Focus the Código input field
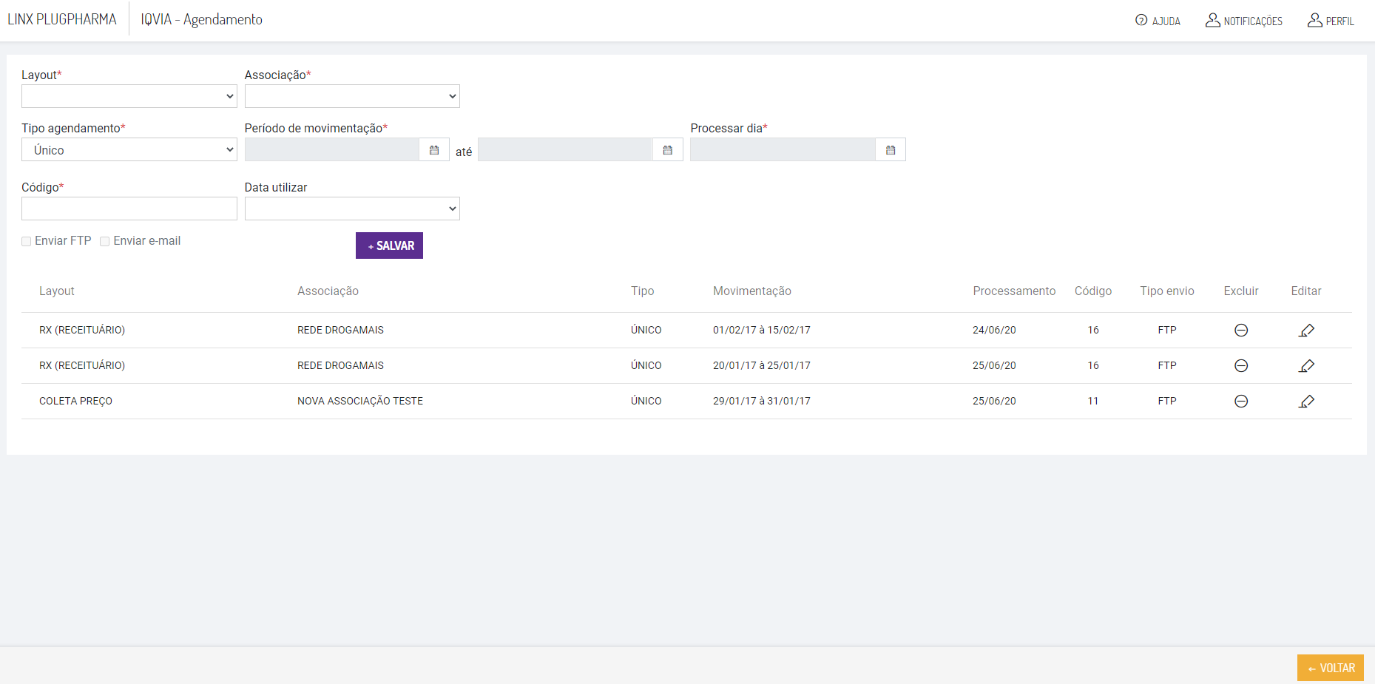This screenshot has height=684, width=1375. [129, 209]
